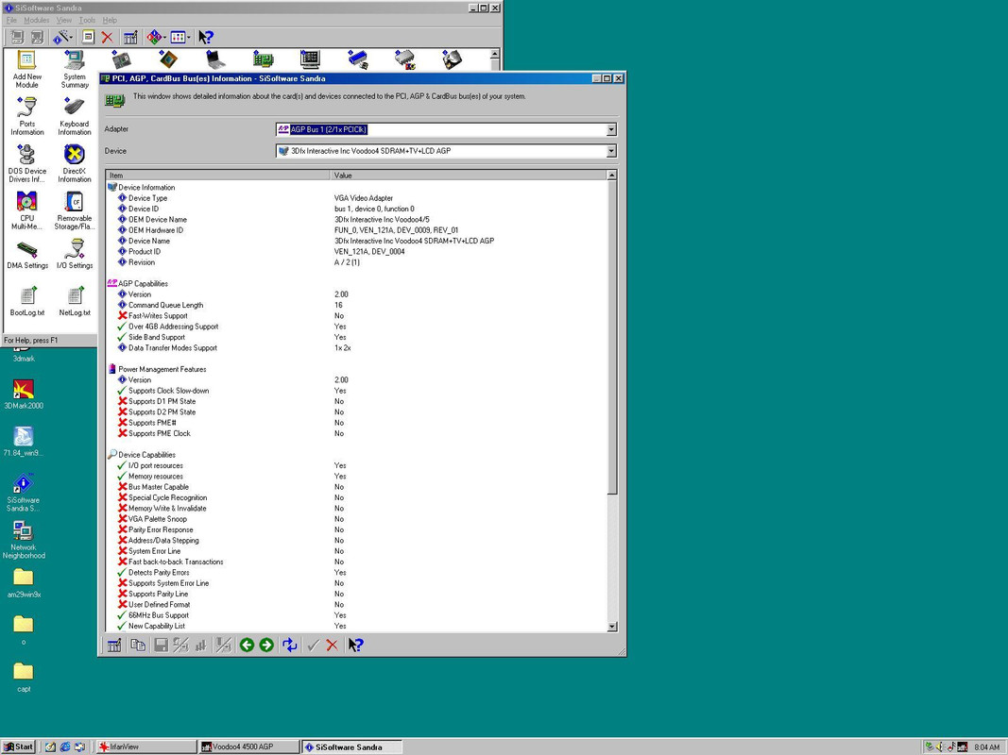Open the DOS Device Drivers Info module

pyautogui.click(x=27, y=163)
